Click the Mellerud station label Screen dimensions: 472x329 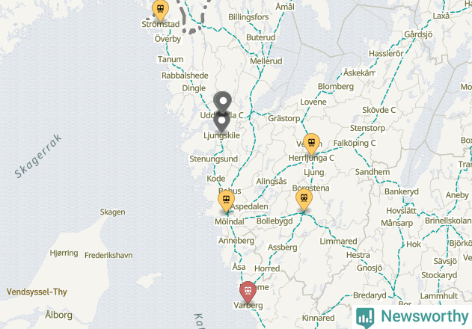(266, 61)
